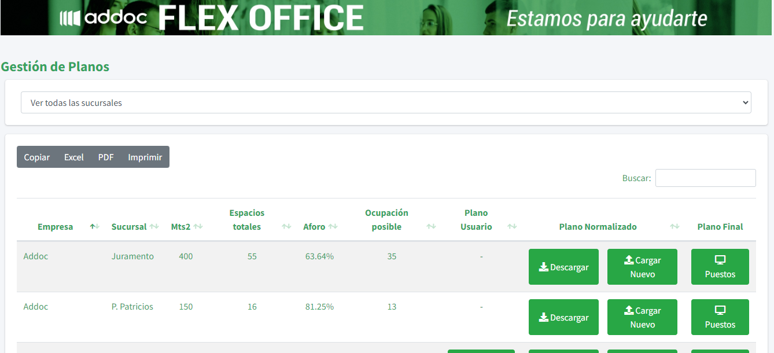Toggle sort icon for Espacios totales
The width and height of the screenshot is (774, 353).
coord(286,227)
